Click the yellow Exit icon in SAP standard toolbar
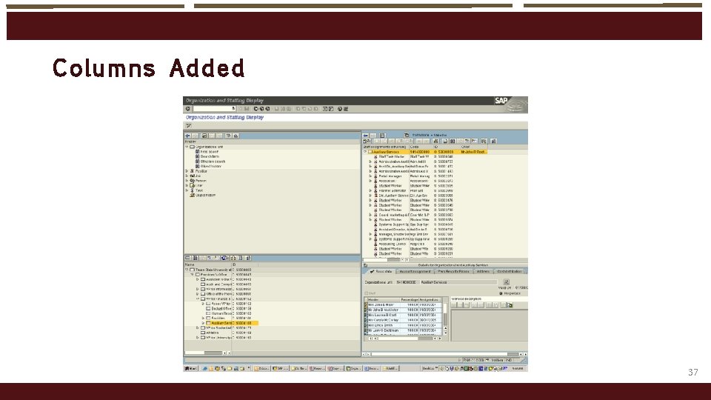711x400 pixels. [x=261, y=109]
